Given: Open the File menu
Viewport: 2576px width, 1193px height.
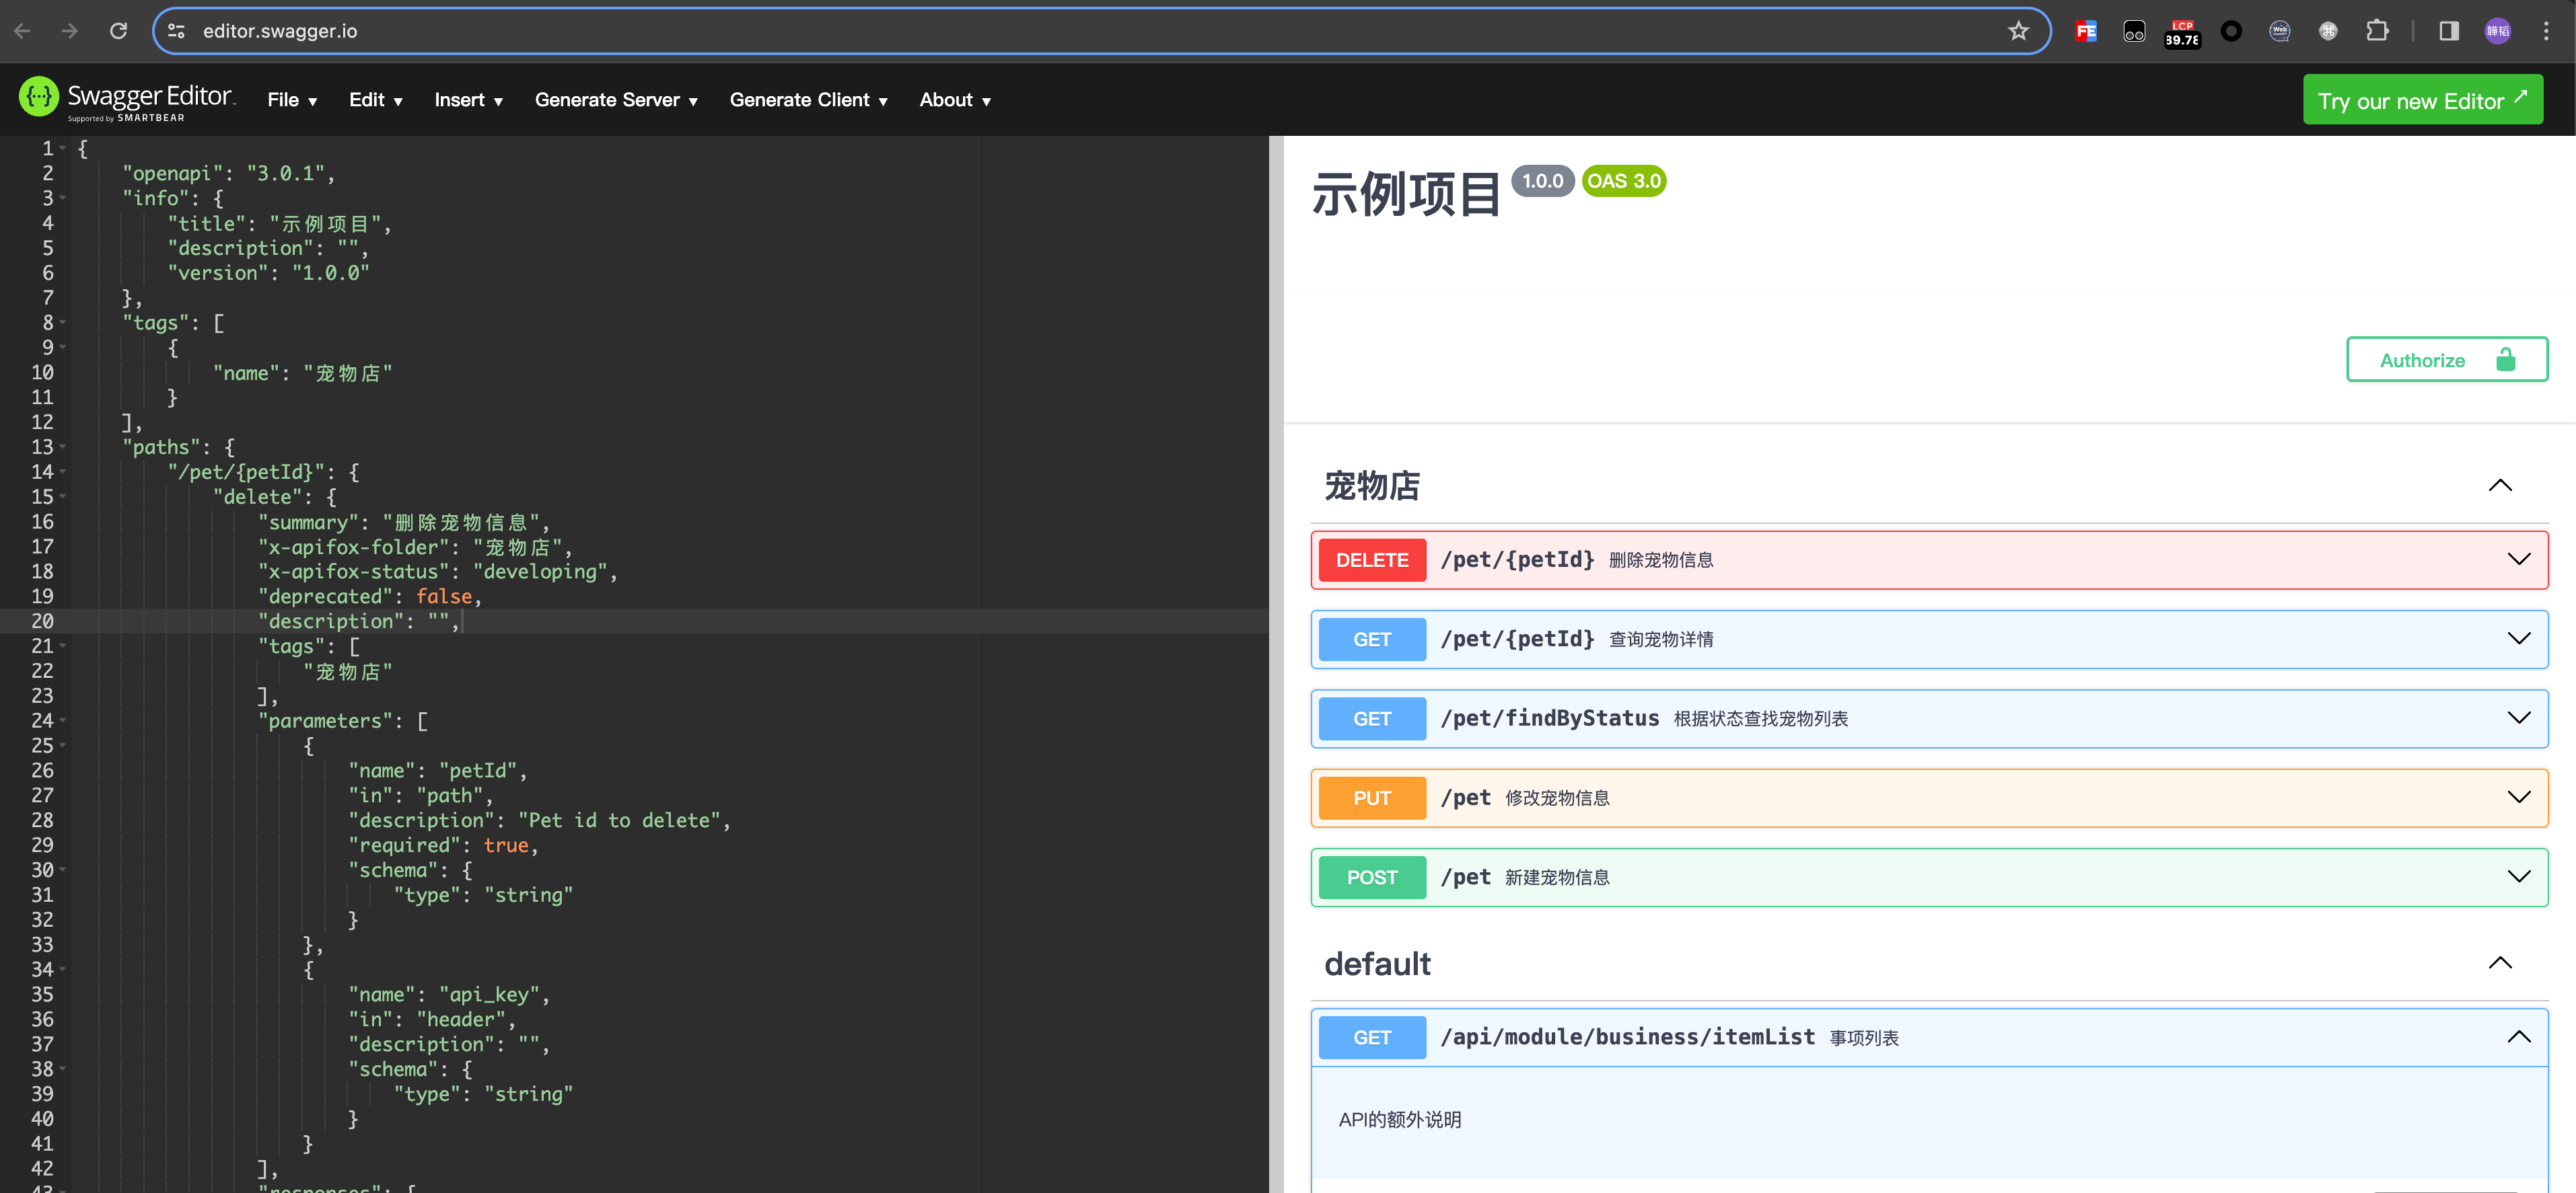Looking at the screenshot, I should click(x=292, y=100).
